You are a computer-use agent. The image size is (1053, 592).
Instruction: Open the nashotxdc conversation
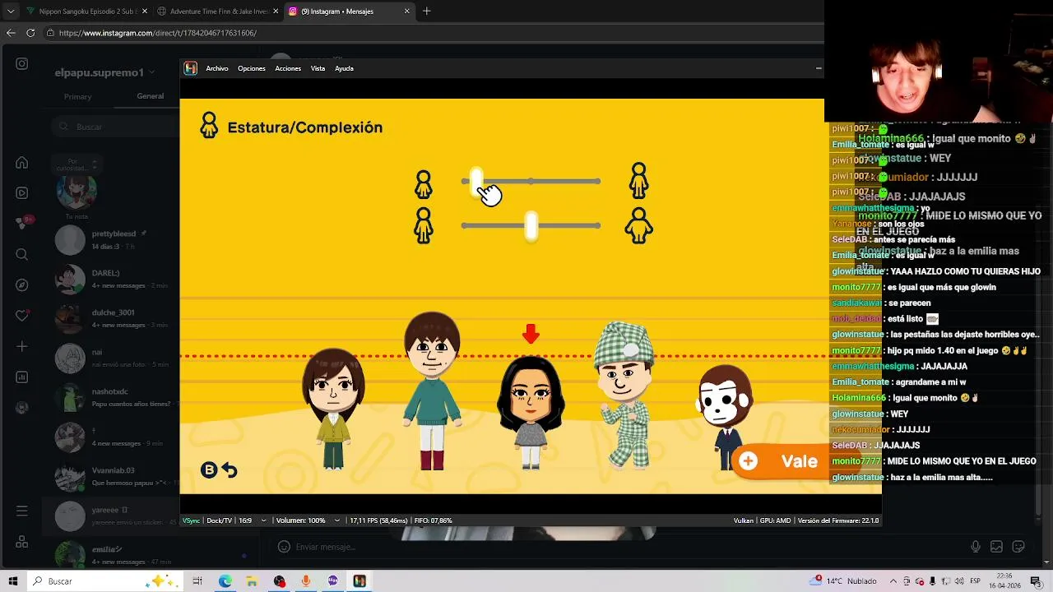tap(111, 397)
